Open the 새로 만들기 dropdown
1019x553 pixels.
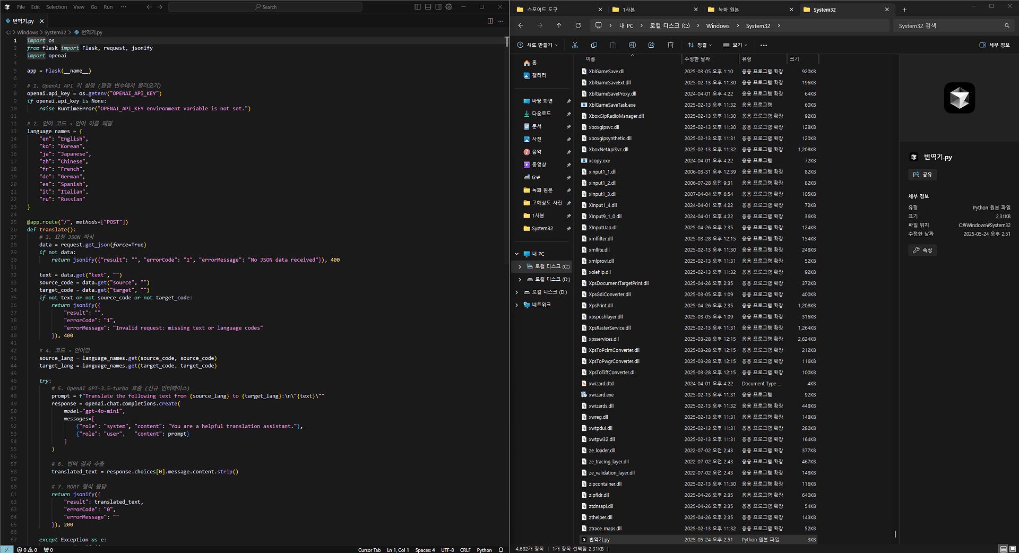(538, 45)
